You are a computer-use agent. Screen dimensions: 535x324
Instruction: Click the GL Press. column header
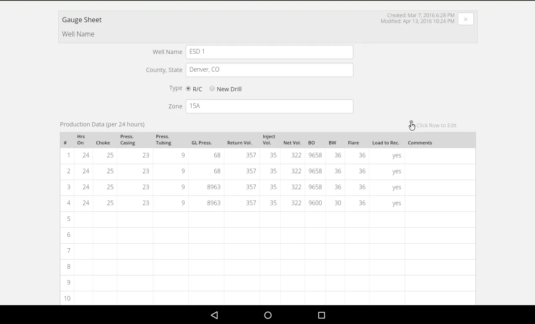coord(202,142)
